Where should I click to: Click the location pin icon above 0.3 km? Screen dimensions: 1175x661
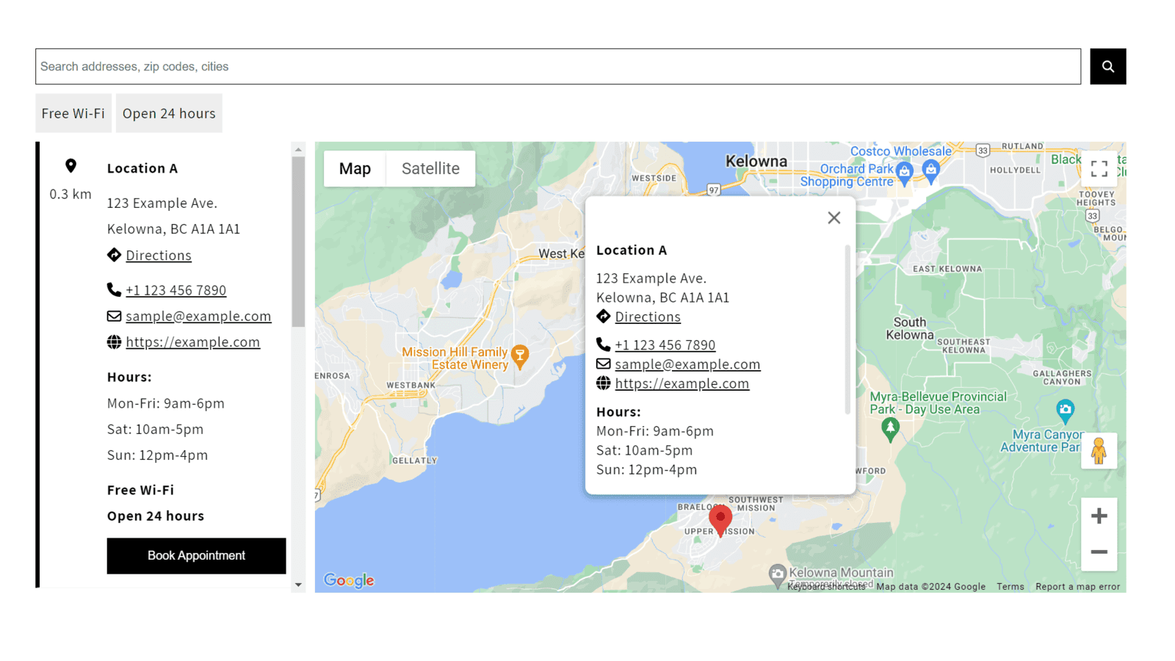70,167
